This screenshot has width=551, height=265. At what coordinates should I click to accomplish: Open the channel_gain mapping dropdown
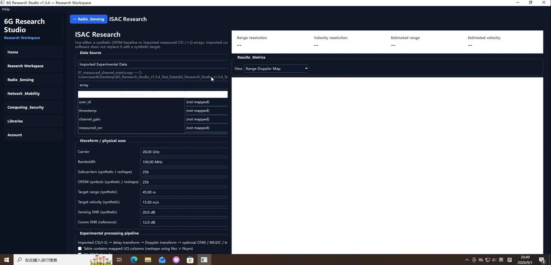coord(206,119)
